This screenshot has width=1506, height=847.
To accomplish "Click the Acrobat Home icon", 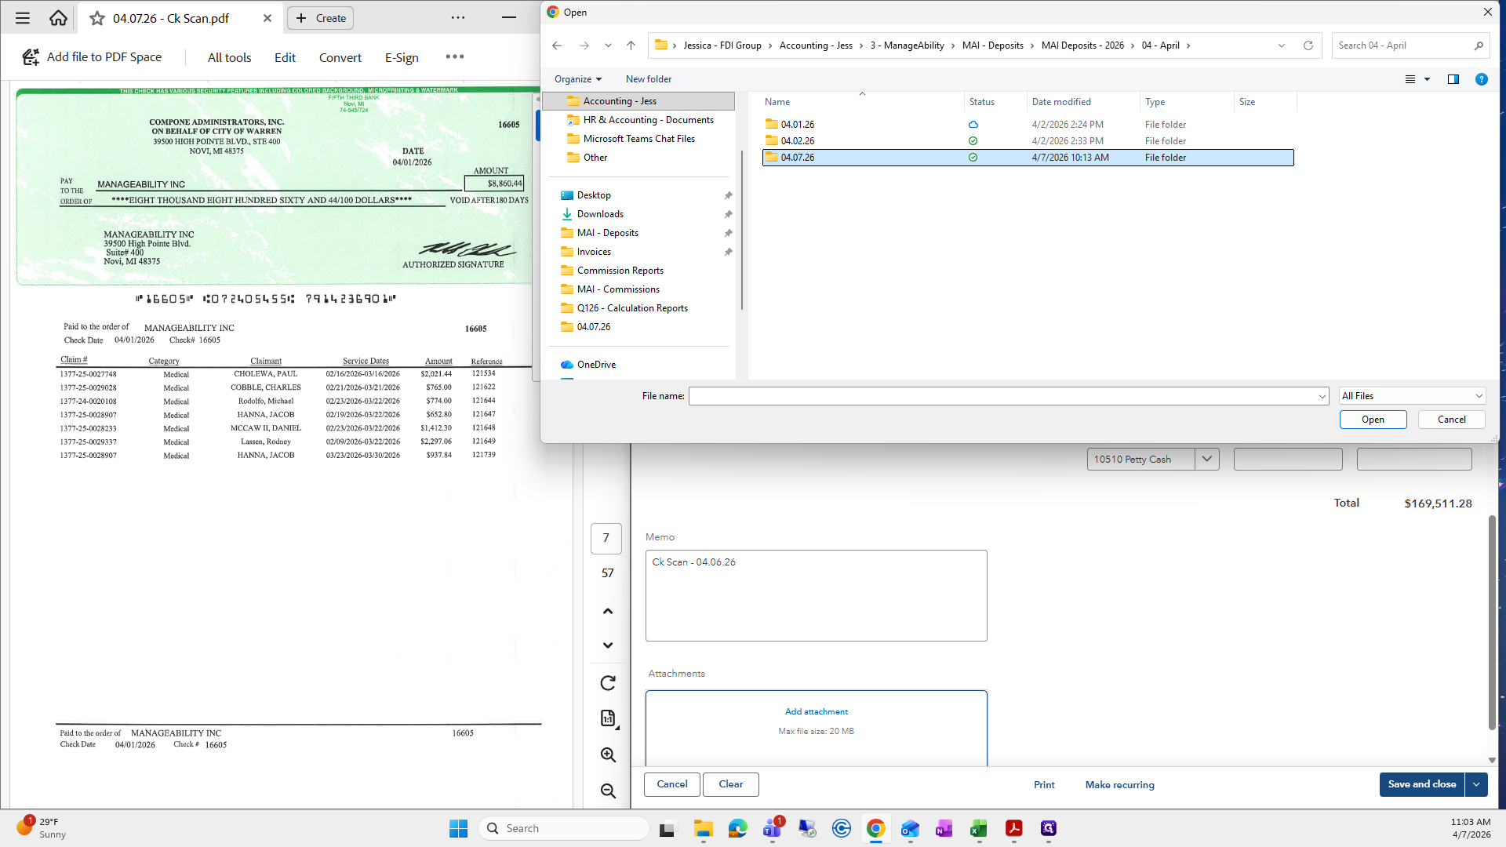I will pos(58,17).
